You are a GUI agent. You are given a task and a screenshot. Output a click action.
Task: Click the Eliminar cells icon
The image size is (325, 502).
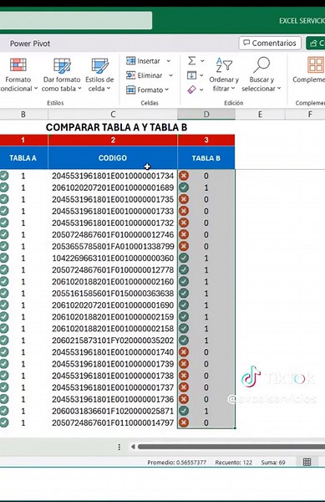pyautogui.click(x=130, y=75)
